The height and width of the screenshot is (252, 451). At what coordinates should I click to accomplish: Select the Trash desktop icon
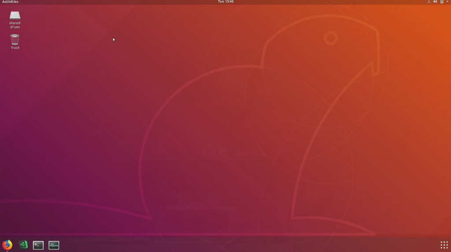coord(15,42)
